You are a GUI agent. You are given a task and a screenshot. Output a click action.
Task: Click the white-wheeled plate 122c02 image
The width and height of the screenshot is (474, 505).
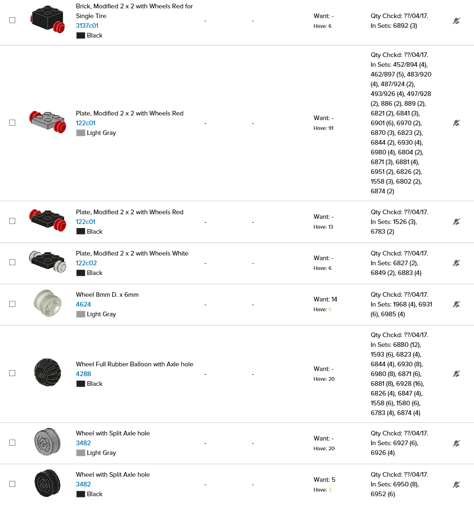(x=47, y=262)
